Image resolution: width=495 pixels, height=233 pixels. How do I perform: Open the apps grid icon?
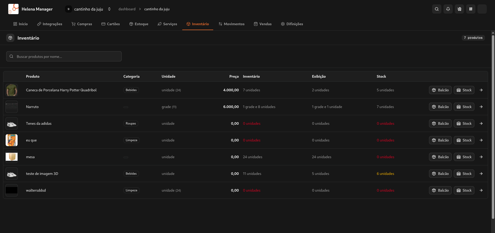pos(471,9)
